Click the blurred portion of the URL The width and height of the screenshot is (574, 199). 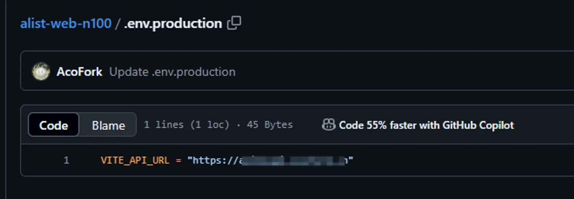click(x=293, y=161)
